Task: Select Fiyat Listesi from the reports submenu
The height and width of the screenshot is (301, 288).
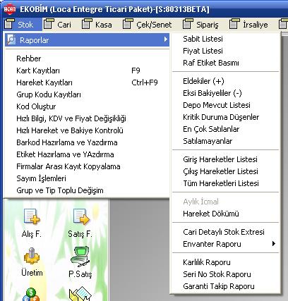Action: pos(203,51)
